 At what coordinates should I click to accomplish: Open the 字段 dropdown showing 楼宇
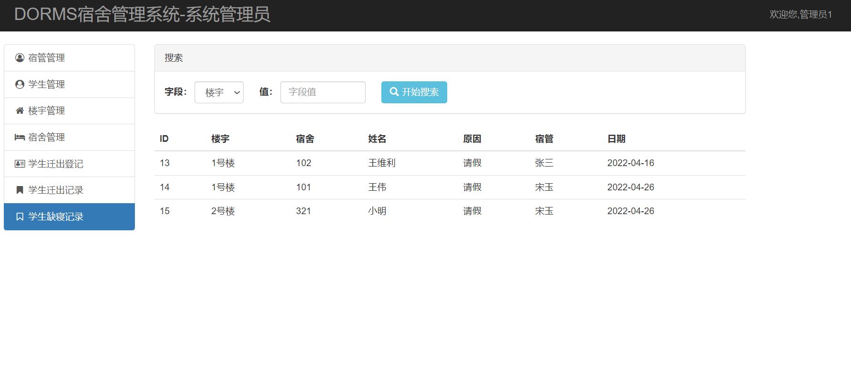tap(219, 92)
